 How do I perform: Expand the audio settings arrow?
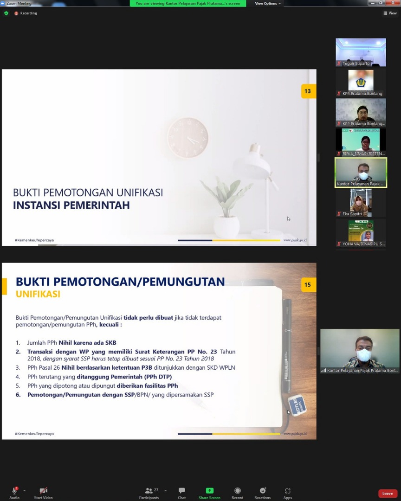(x=25, y=490)
